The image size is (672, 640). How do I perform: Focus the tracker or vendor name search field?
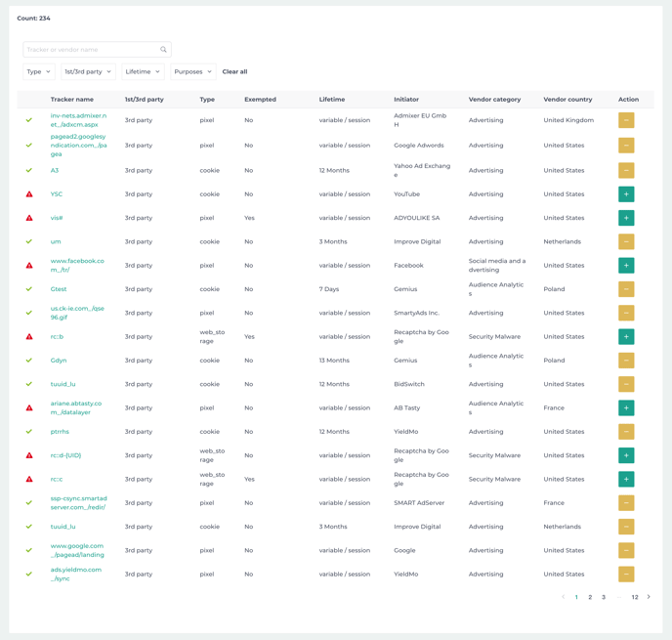pos(97,50)
